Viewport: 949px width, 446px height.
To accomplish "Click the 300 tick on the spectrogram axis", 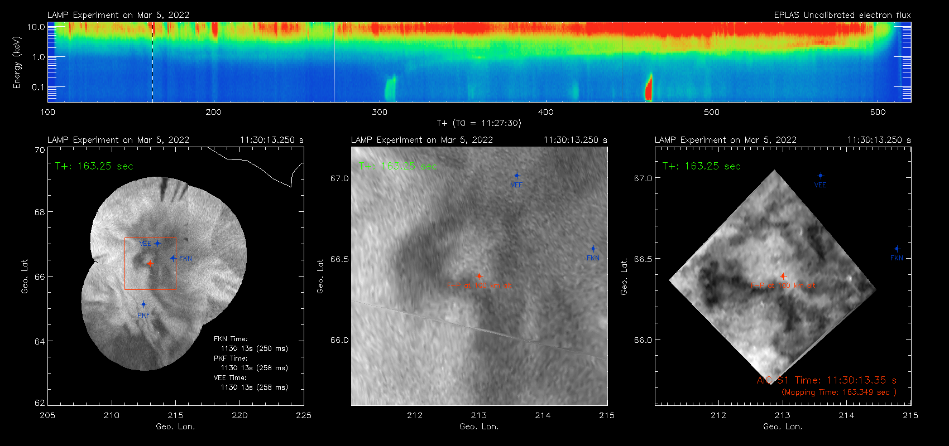I will 380,112.
